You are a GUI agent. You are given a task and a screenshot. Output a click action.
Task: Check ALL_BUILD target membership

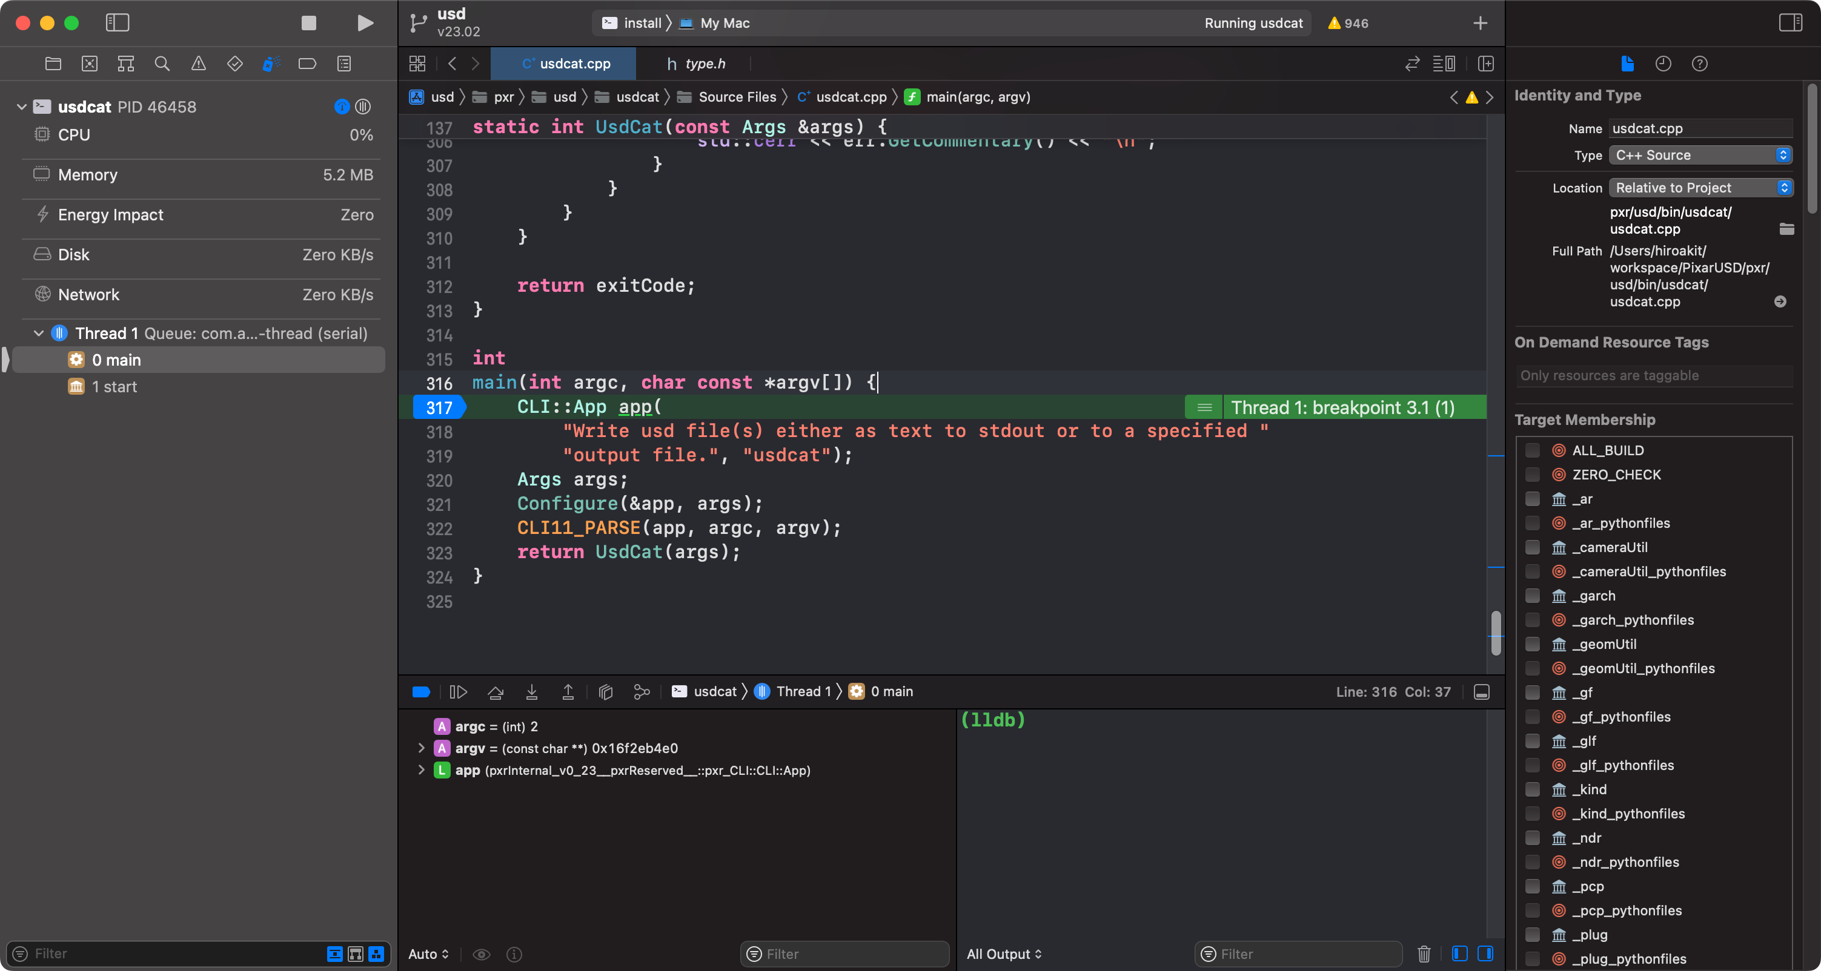coord(1532,450)
